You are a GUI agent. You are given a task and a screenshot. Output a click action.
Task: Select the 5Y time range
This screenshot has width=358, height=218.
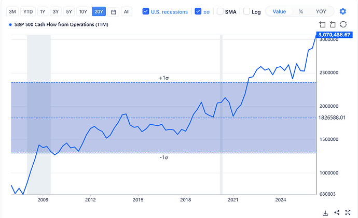coord(69,11)
